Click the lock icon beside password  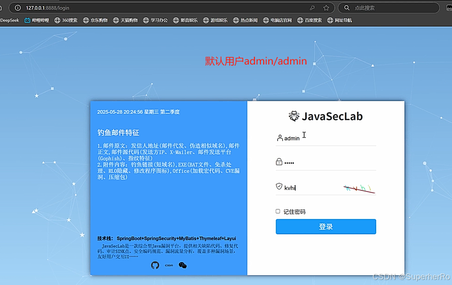279,162
